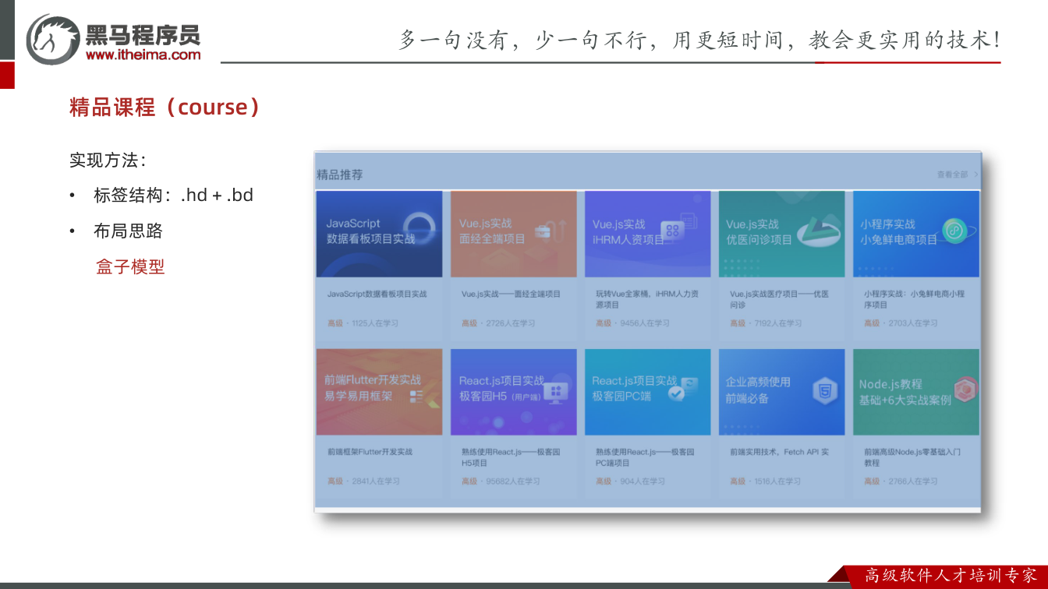Click the 9456人在学习 learner count
This screenshot has width=1048, height=589.
(x=645, y=323)
